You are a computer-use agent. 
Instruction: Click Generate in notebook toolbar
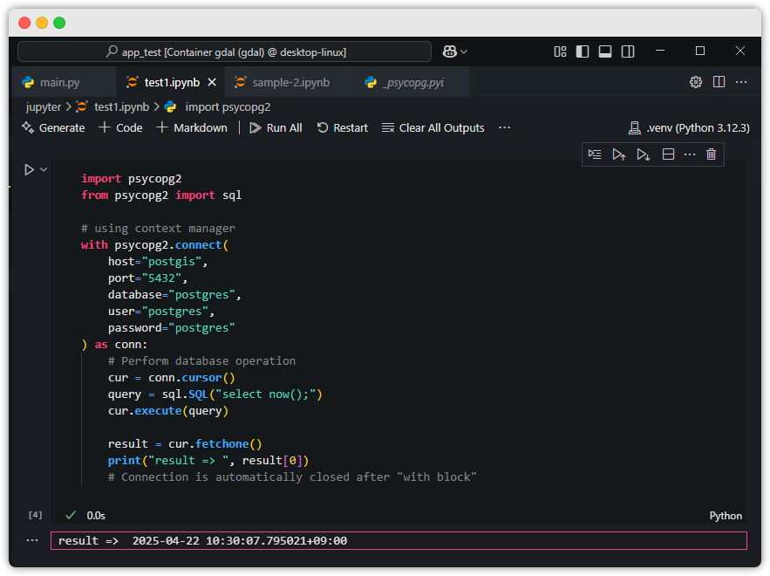point(53,127)
